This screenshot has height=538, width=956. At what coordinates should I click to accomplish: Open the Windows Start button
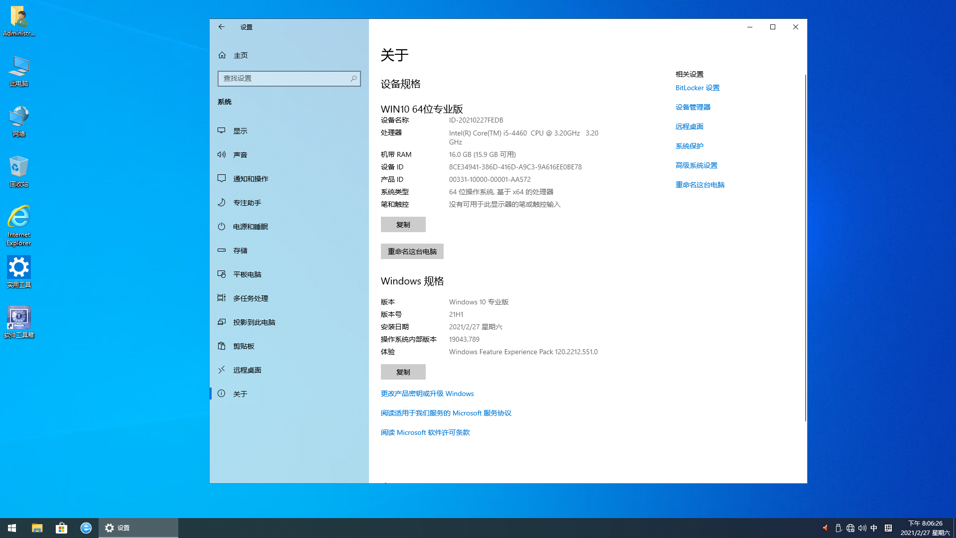[x=12, y=528]
